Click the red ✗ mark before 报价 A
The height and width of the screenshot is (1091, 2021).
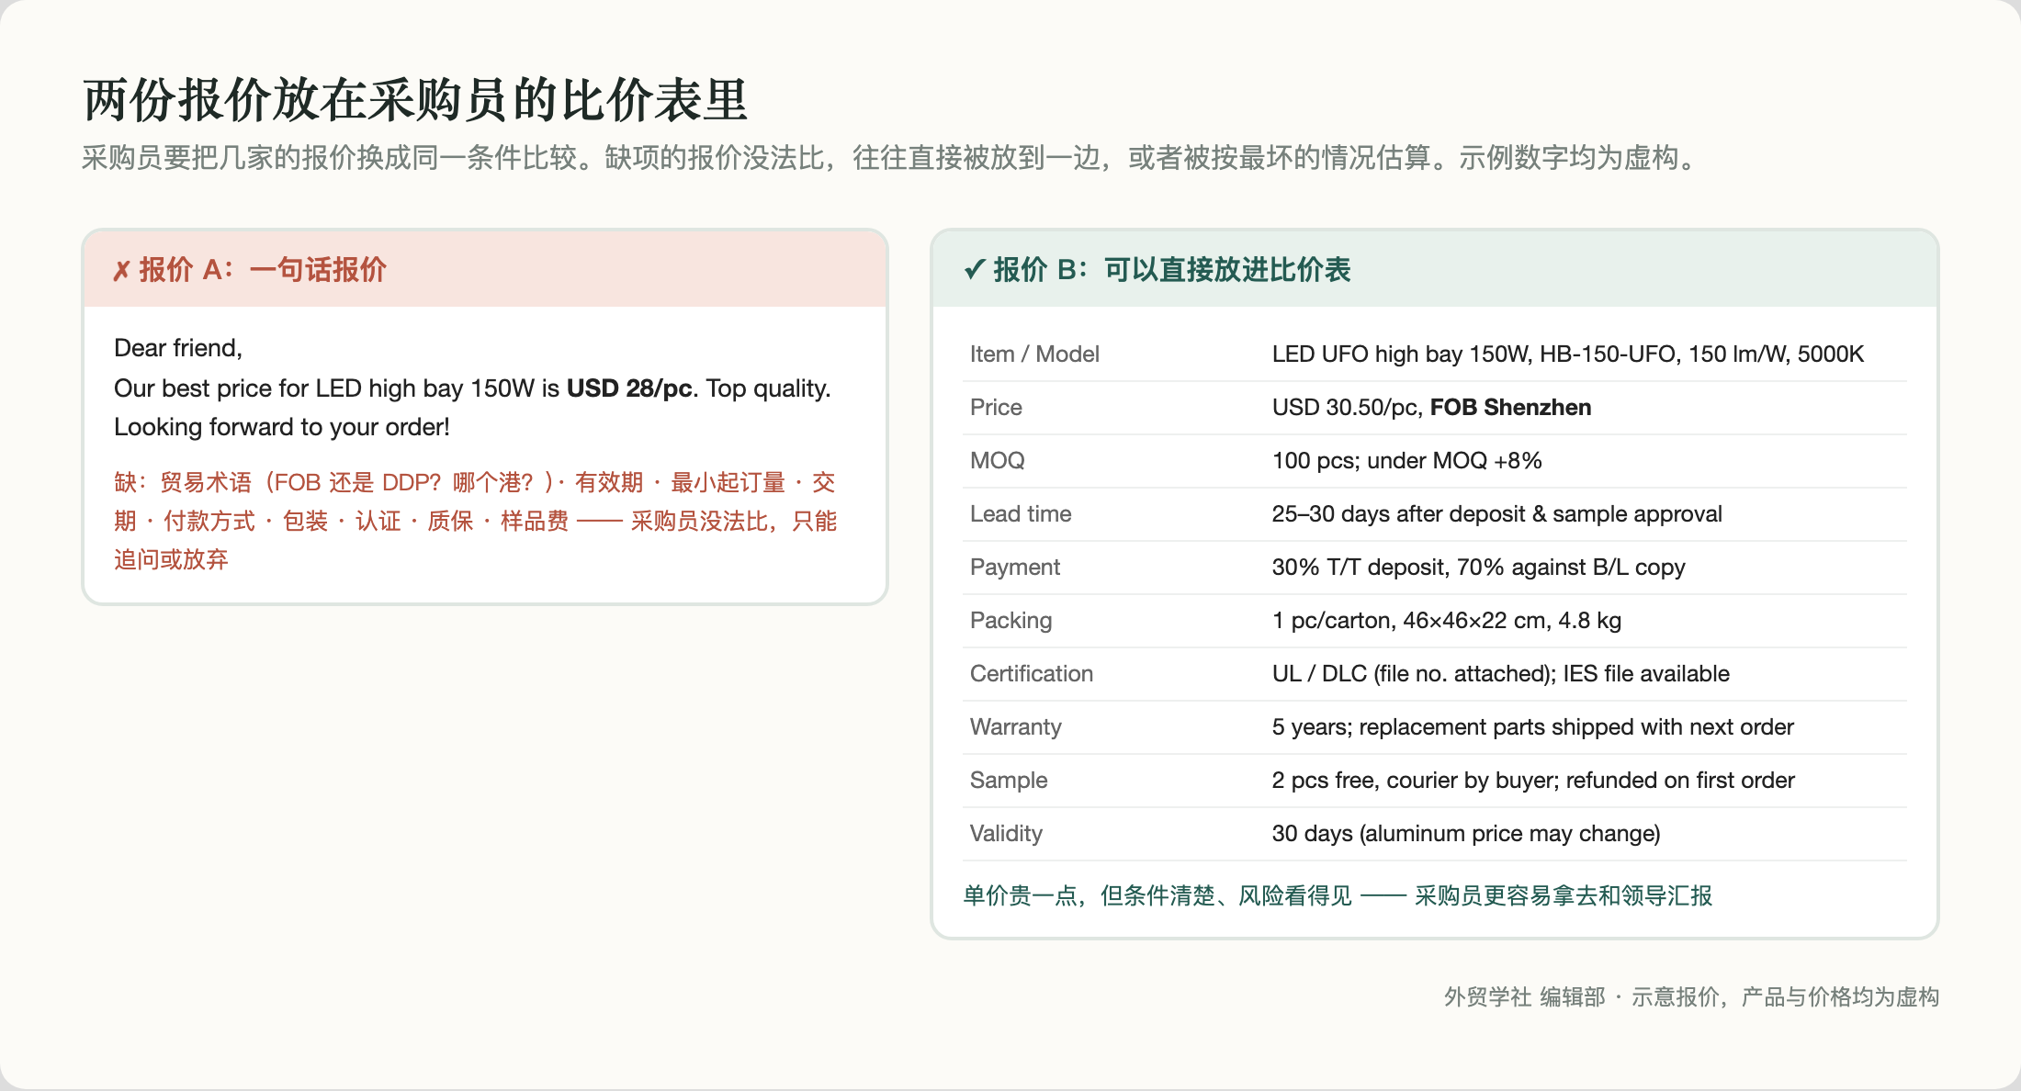[x=121, y=271]
